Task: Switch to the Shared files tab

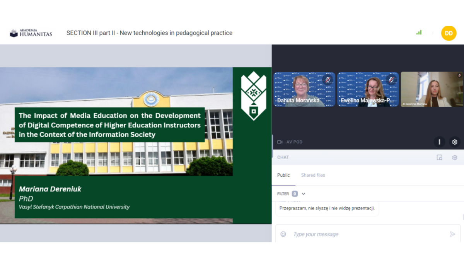Action: (x=313, y=175)
